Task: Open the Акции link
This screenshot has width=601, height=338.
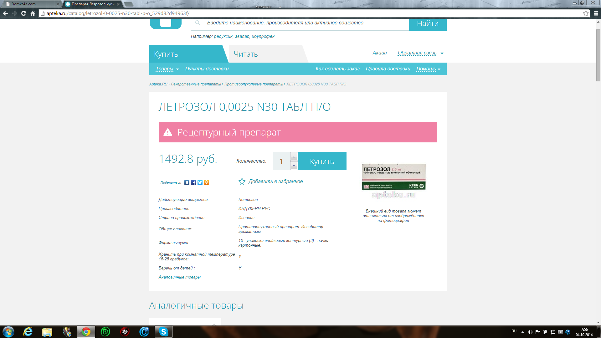Action: [380, 53]
